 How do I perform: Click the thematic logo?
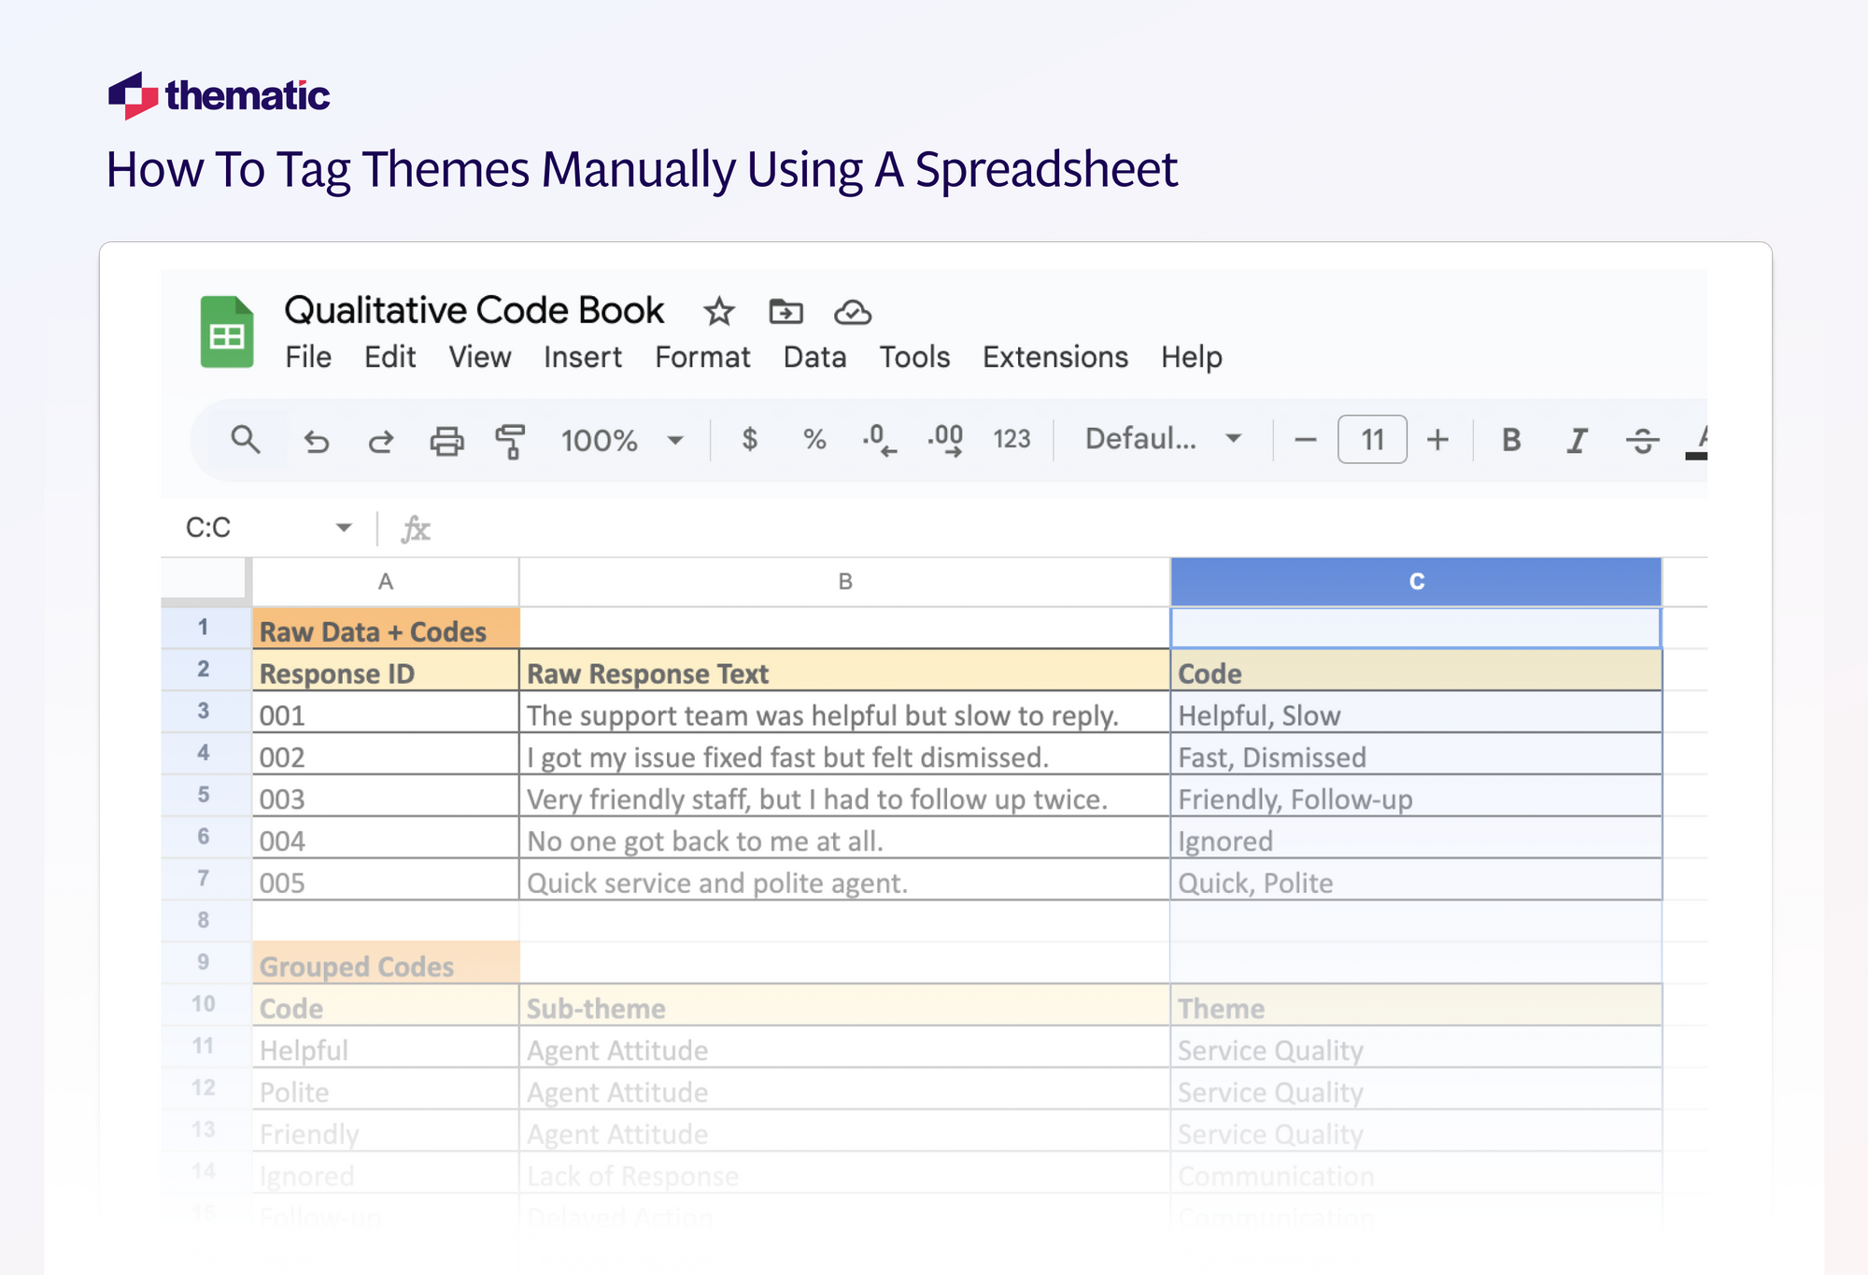219,95
